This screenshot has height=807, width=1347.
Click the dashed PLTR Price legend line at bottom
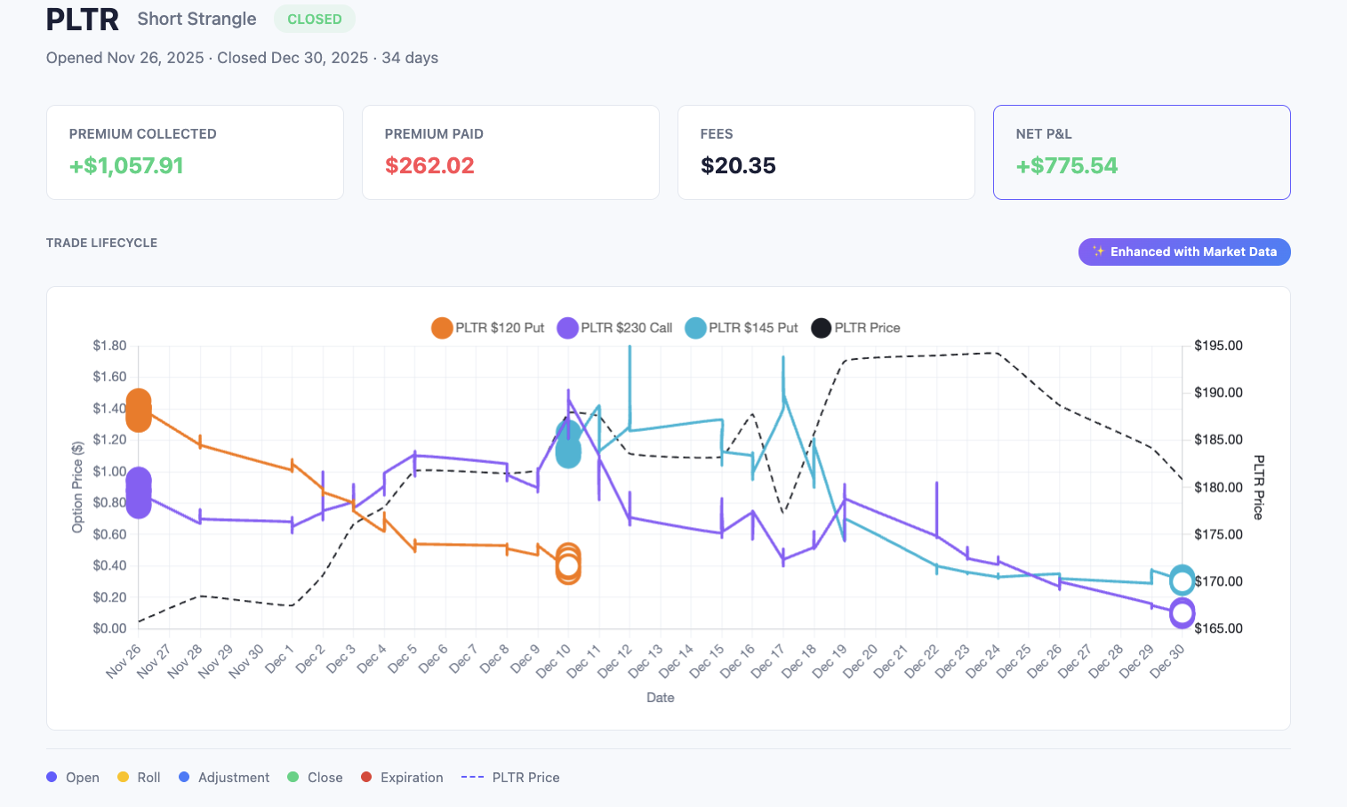[472, 777]
